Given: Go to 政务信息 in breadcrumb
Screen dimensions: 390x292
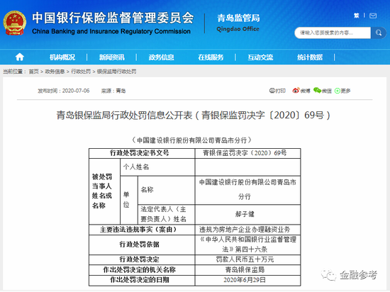Looking at the screenshot, I should (x=55, y=72).
